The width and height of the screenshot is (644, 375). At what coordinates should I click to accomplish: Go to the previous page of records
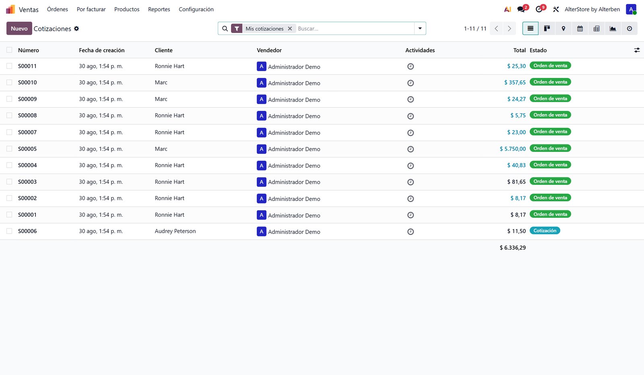[496, 29]
